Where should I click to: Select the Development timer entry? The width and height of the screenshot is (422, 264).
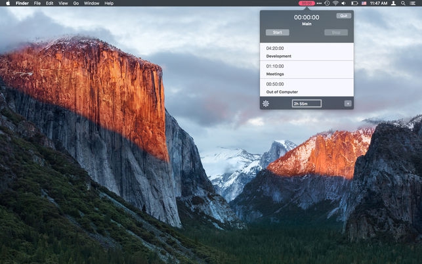pyautogui.click(x=306, y=52)
